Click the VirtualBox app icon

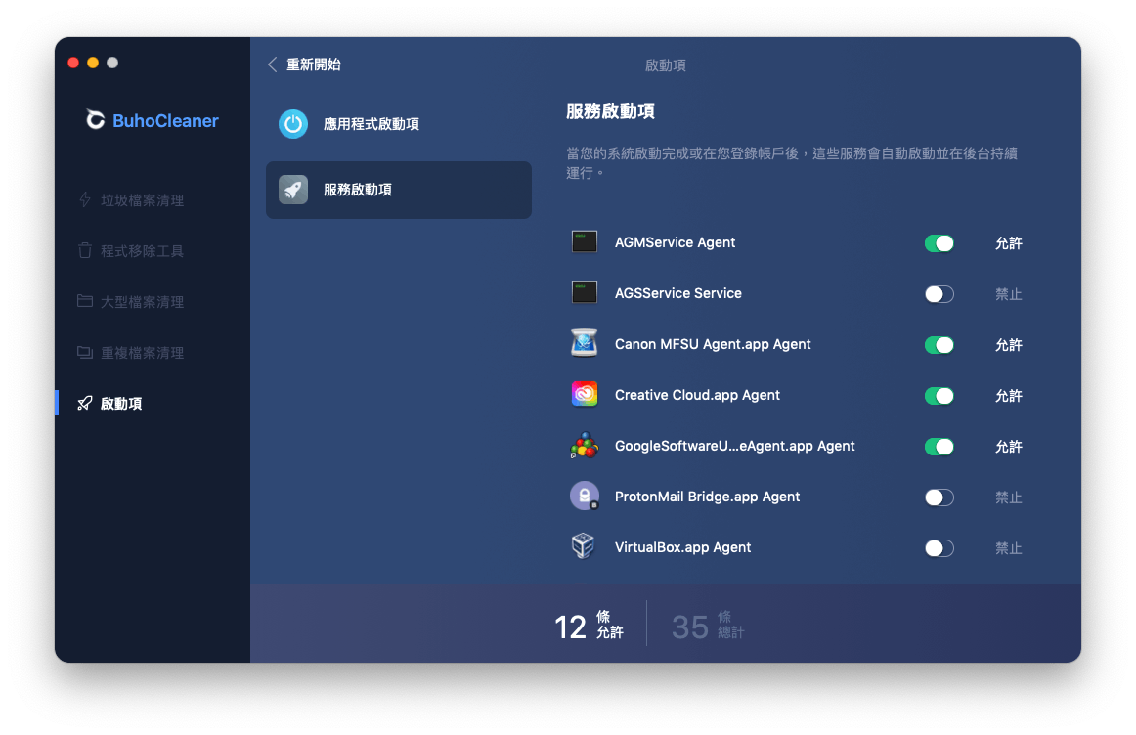(x=584, y=546)
